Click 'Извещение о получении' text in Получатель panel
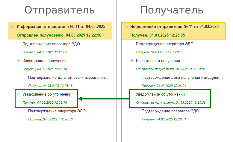This screenshot has height=142, width=233. (x=158, y=61)
